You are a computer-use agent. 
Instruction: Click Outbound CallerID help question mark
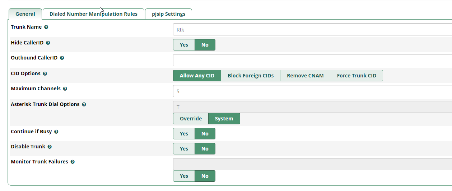[x=62, y=58]
